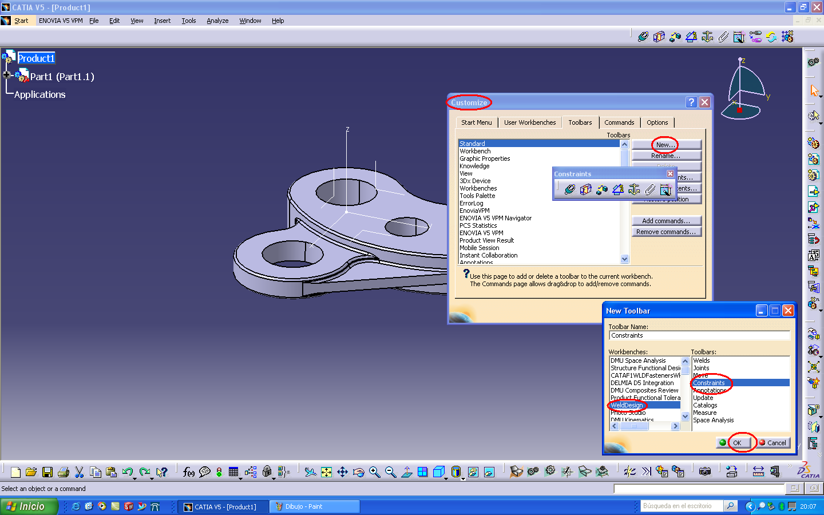824x515 pixels.
Task: Open the Analyze menu
Action: (x=217, y=21)
